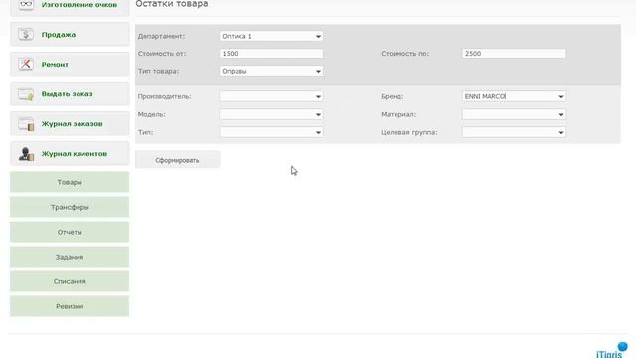Open the Тип товара dropdown showing Оправы
This screenshot has height=358, width=636.
pos(271,71)
